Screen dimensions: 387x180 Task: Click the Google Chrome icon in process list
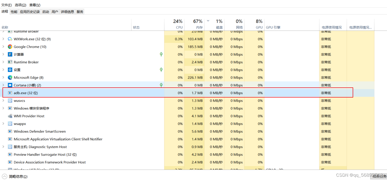click(x=10, y=47)
